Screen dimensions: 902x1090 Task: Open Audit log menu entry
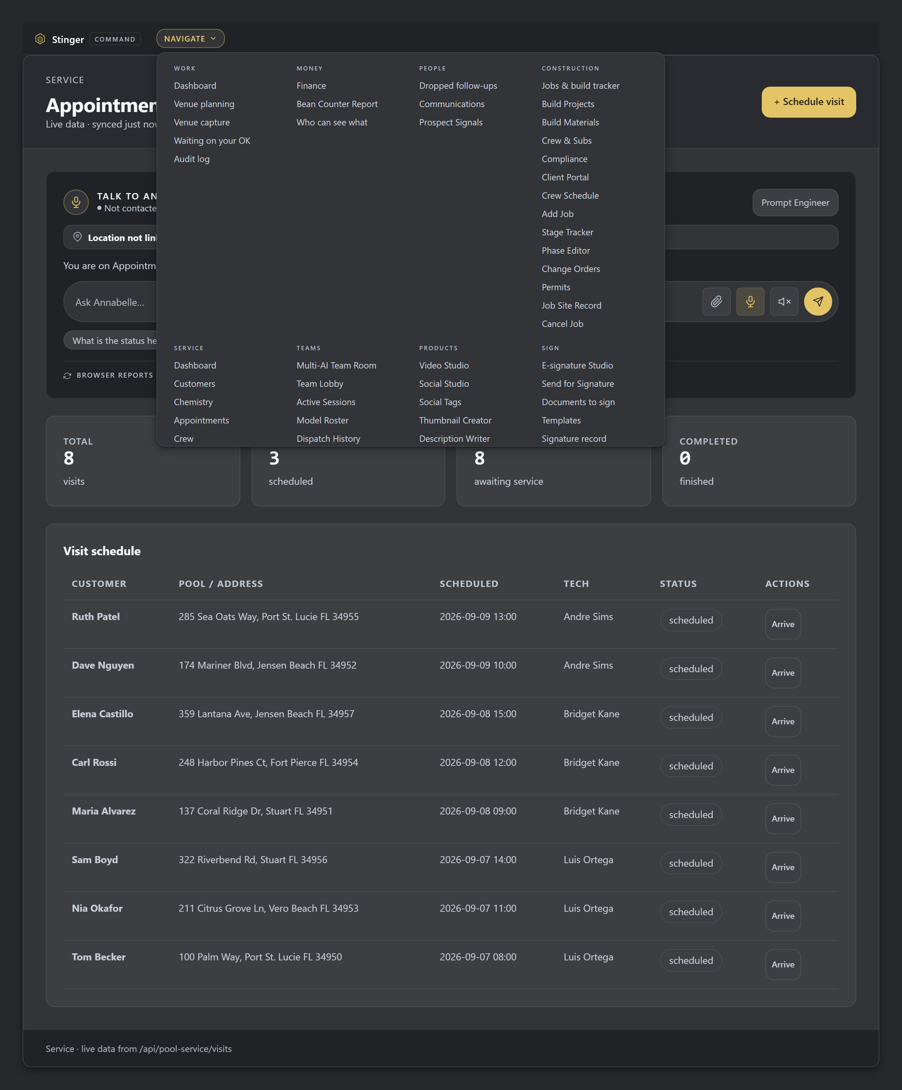click(x=192, y=159)
